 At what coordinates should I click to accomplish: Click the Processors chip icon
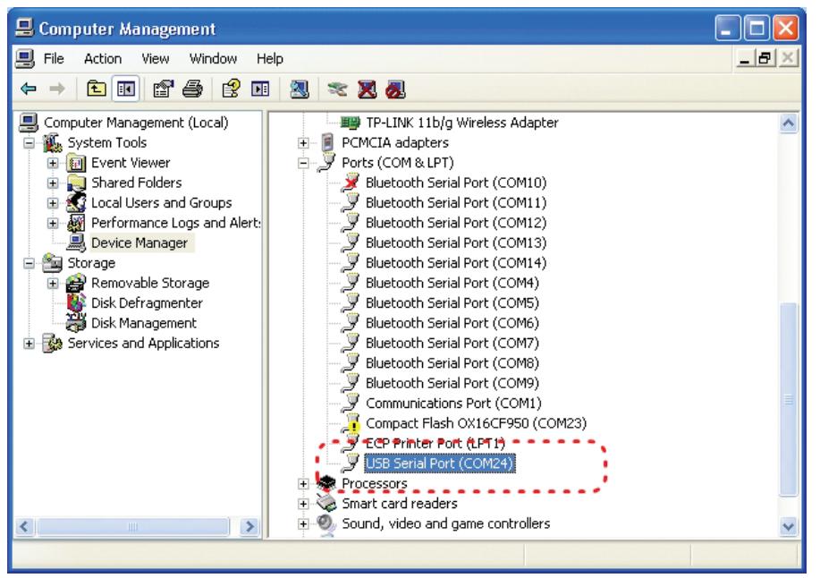pyautogui.click(x=327, y=483)
